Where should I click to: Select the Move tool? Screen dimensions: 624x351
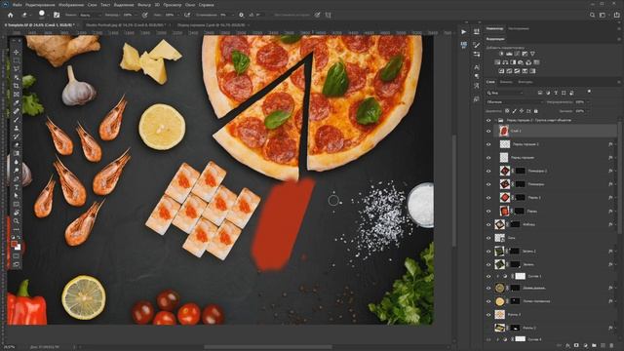tap(17, 52)
